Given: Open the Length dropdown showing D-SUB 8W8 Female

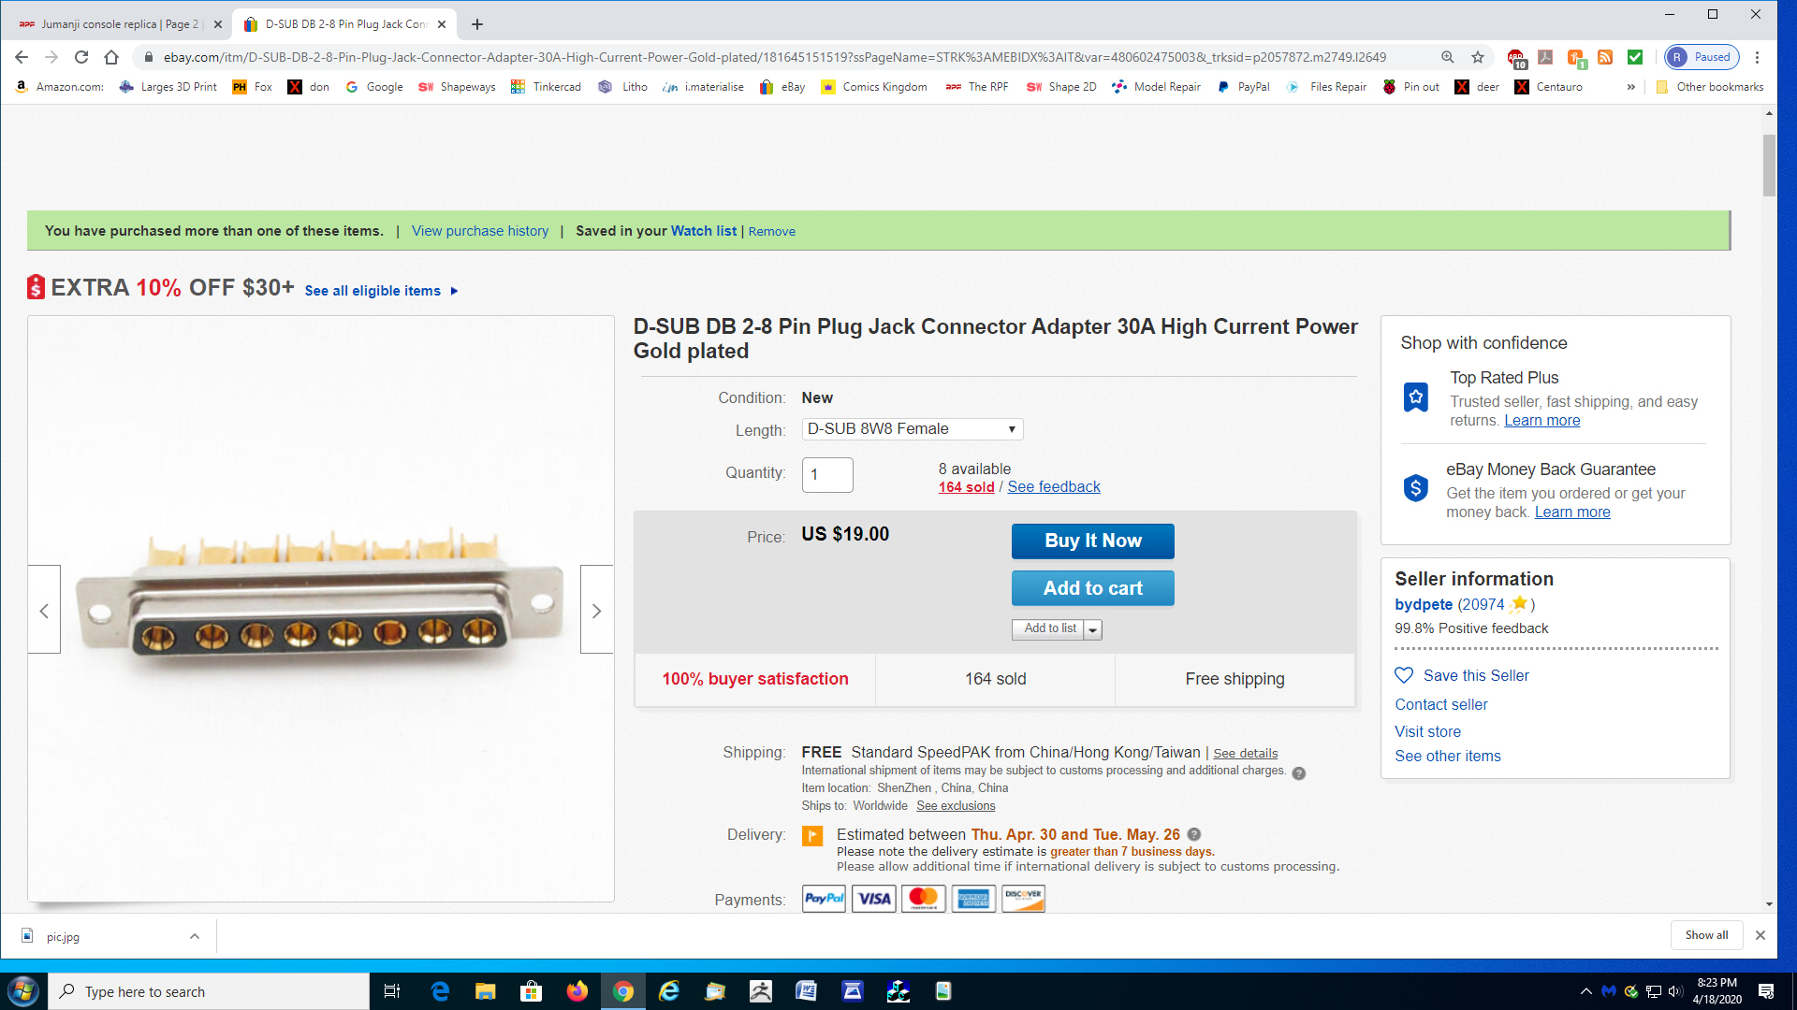Looking at the screenshot, I should pyautogui.click(x=913, y=429).
